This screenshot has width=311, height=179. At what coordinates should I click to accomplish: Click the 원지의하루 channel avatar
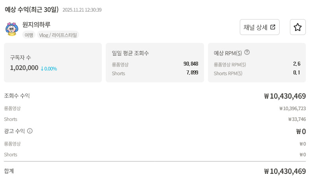pos(12,29)
